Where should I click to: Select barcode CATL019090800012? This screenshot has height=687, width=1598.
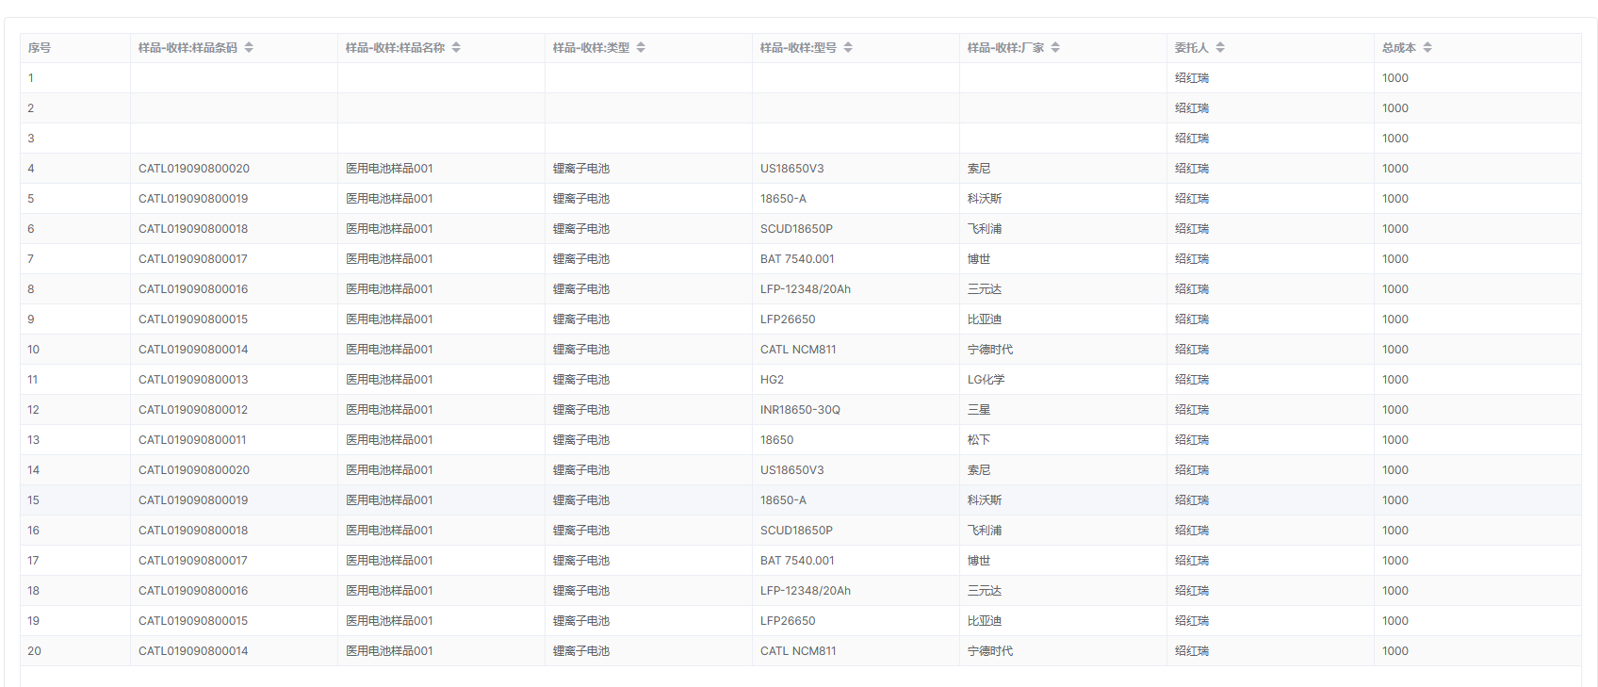pos(193,410)
